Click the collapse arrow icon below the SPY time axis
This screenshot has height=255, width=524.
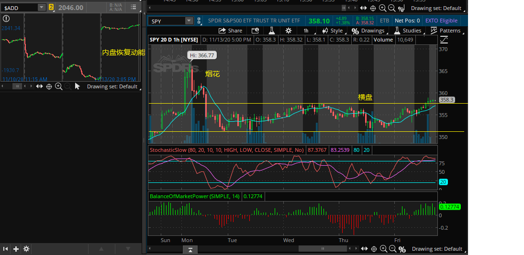click(190, 250)
